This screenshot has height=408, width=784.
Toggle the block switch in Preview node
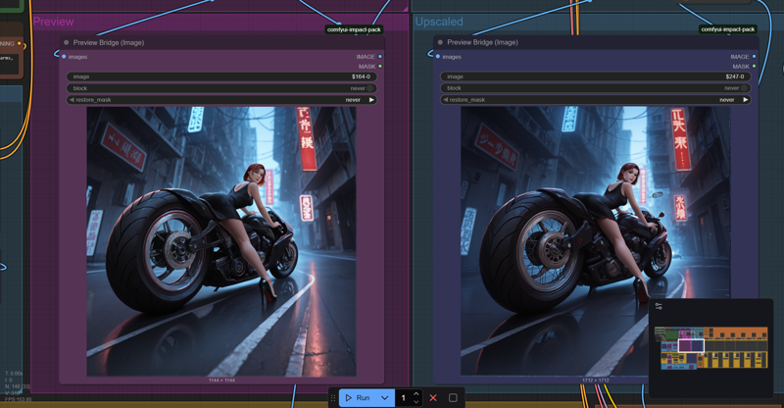tap(370, 88)
